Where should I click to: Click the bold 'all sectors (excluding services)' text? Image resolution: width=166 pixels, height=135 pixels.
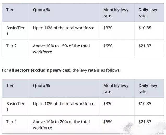coord(40,70)
